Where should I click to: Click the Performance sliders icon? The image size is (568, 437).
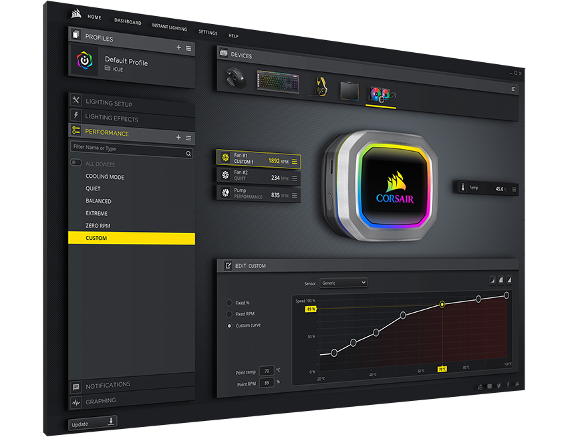(x=76, y=130)
